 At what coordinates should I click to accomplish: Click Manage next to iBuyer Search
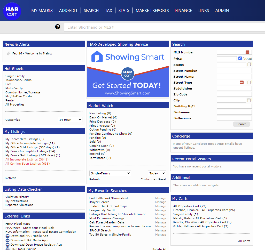tap(161, 202)
